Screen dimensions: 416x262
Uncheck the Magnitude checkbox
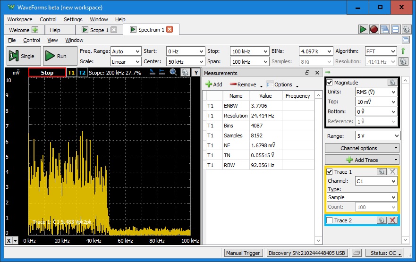point(330,83)
